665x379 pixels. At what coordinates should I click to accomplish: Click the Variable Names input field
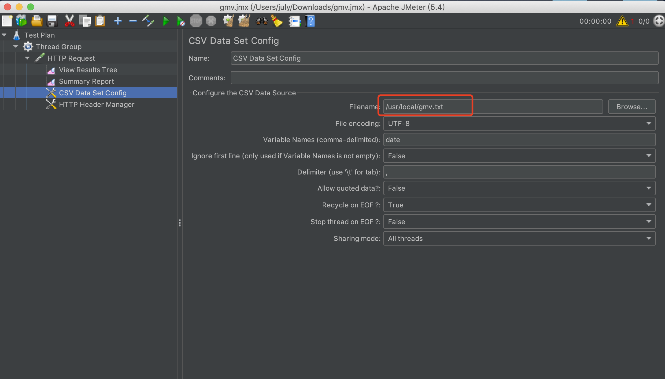(x=519, y=140)
